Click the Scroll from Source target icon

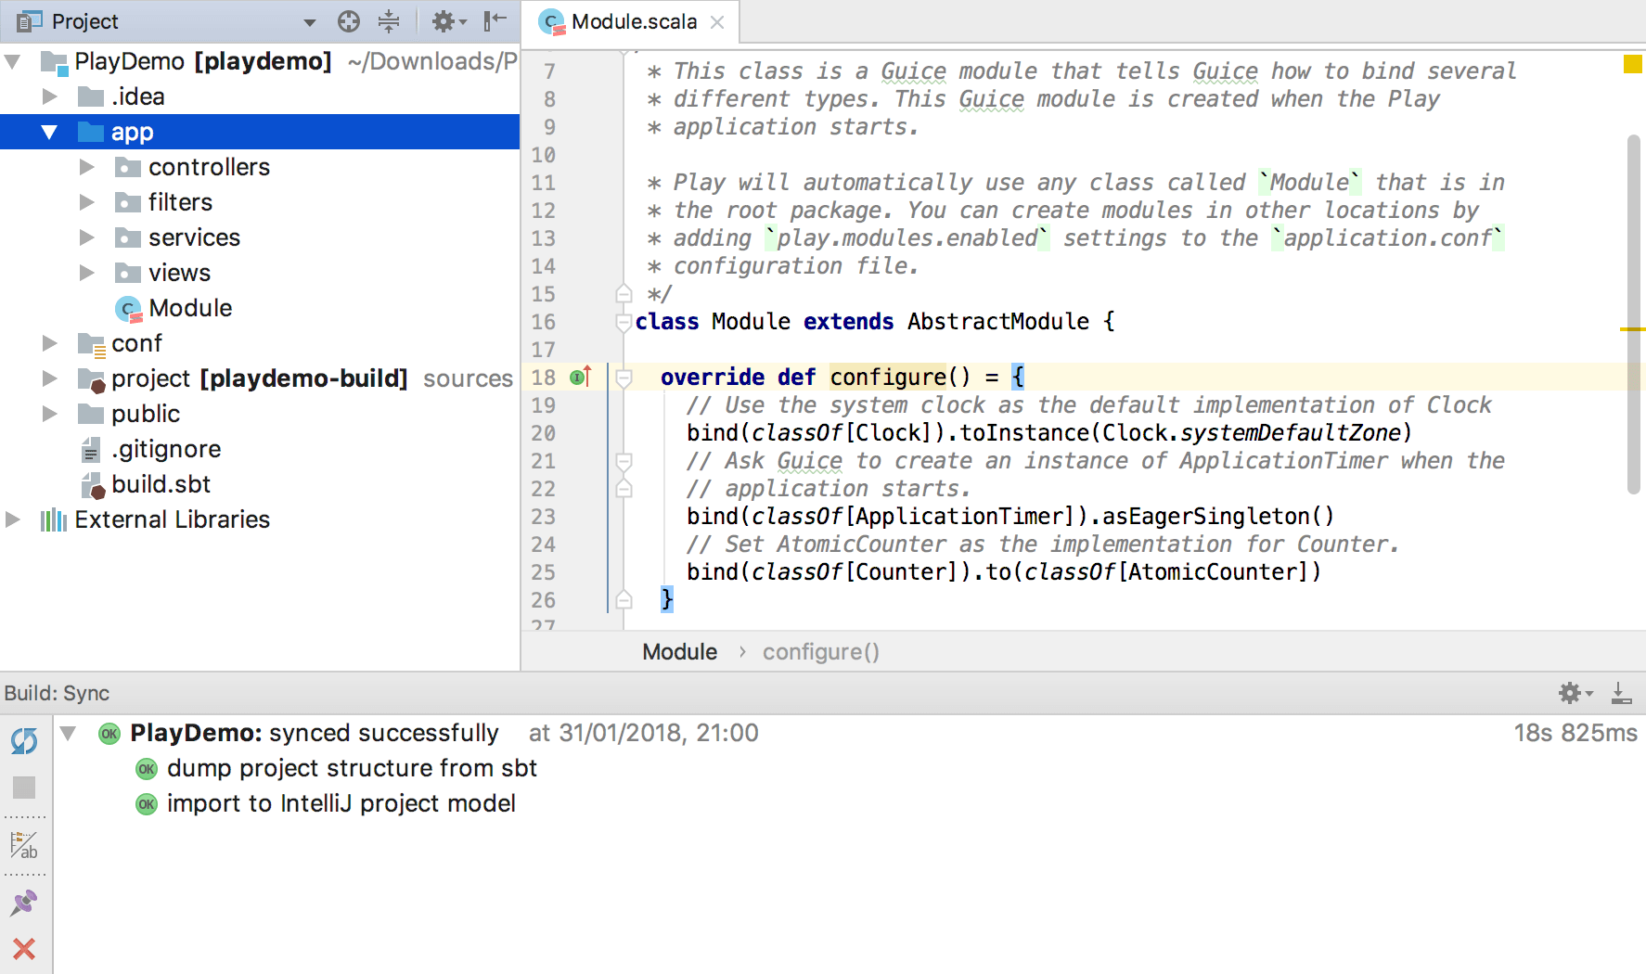coord(349,21)
